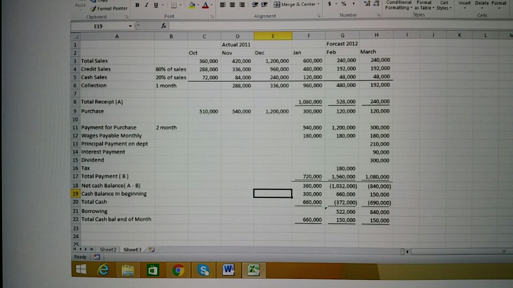Click into the formula bar
Screen dimensions: 513x288
coord(340,26)
